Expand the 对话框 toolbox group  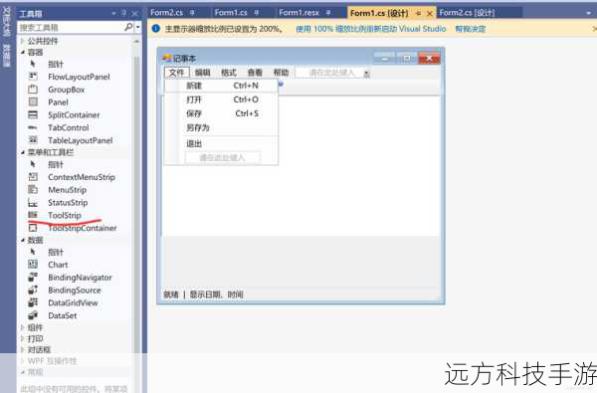pyautogui.click(x=23, y=349)
